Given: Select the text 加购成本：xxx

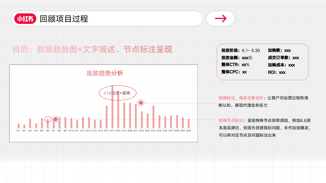Looking at the screenshot, I should 281,65.
